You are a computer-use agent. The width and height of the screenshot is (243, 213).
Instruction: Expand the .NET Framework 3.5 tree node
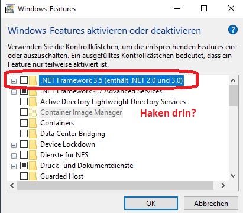[14, 81]
